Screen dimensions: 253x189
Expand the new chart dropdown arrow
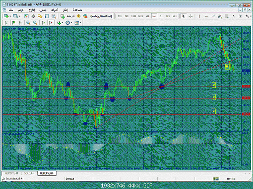(x=10, y=16)
